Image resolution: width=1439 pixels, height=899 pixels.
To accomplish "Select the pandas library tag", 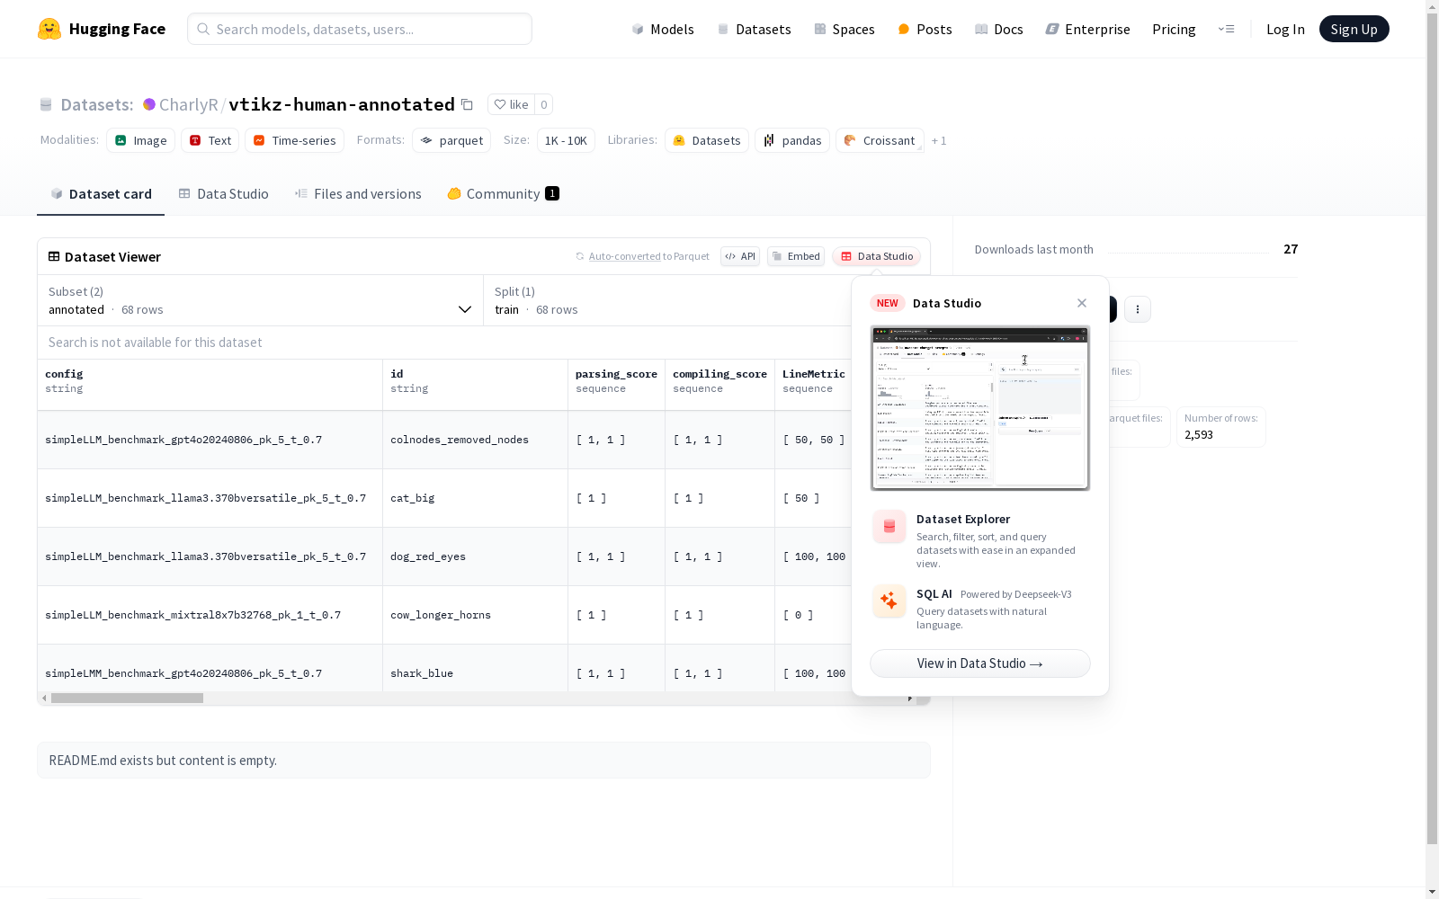I will [x=792, y=140].
